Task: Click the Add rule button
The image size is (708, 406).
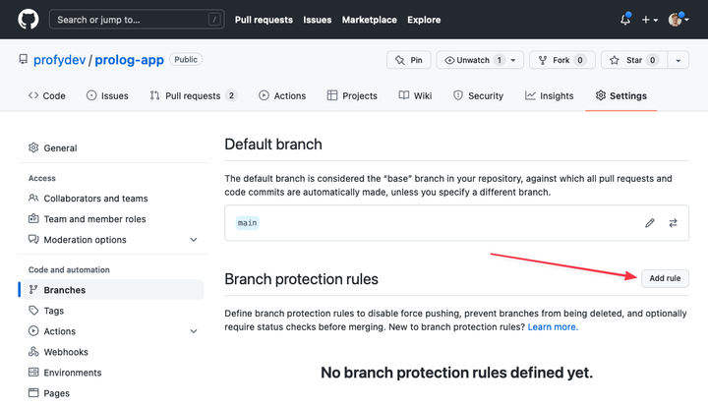Action: (x=665, y=278)
